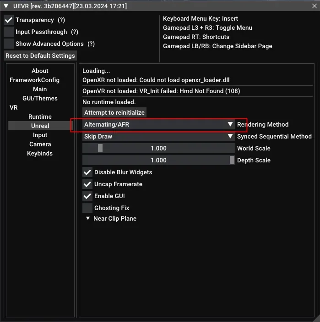This screenshot has width=320, height=322.
Task: Click the Transparency (?) help marker
Action: pyautogui.click(x=61, y=20)
